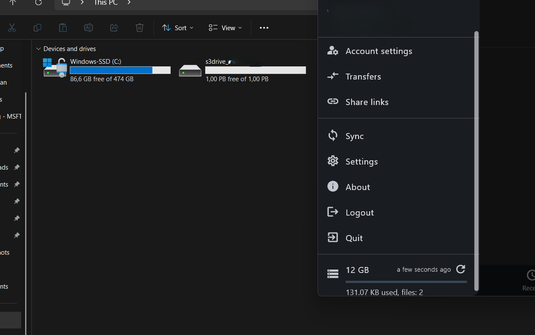Open the View dropdown menu
This screenshot has width=535, height=335.
[225, 28]
